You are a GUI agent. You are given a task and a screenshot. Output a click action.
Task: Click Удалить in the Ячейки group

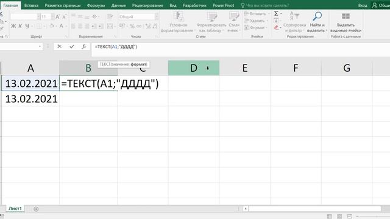(255, 21)
